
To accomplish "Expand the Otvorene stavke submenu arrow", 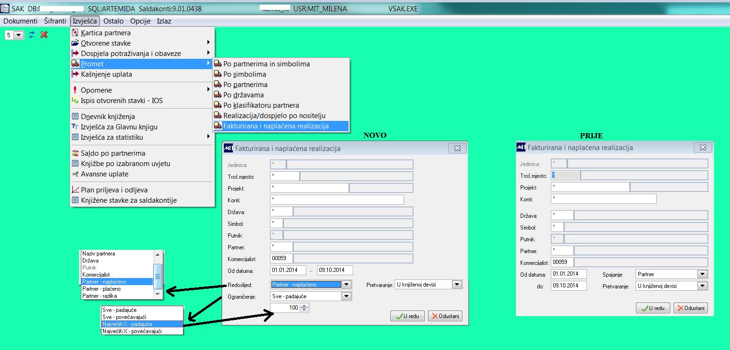I will point(208,43).
